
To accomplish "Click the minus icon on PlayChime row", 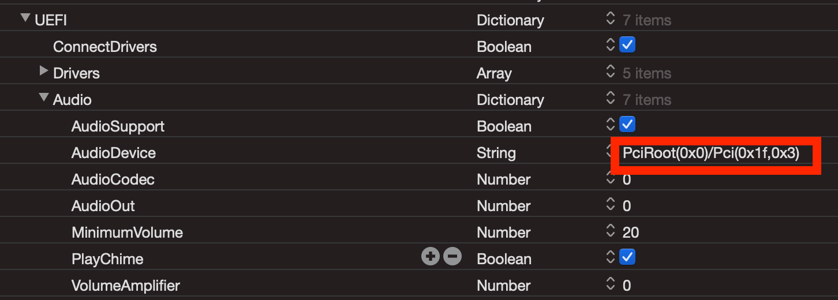I will (452, 256).
